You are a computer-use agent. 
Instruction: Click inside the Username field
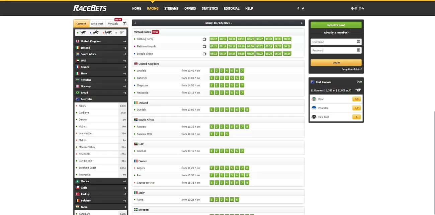(336, 42)
